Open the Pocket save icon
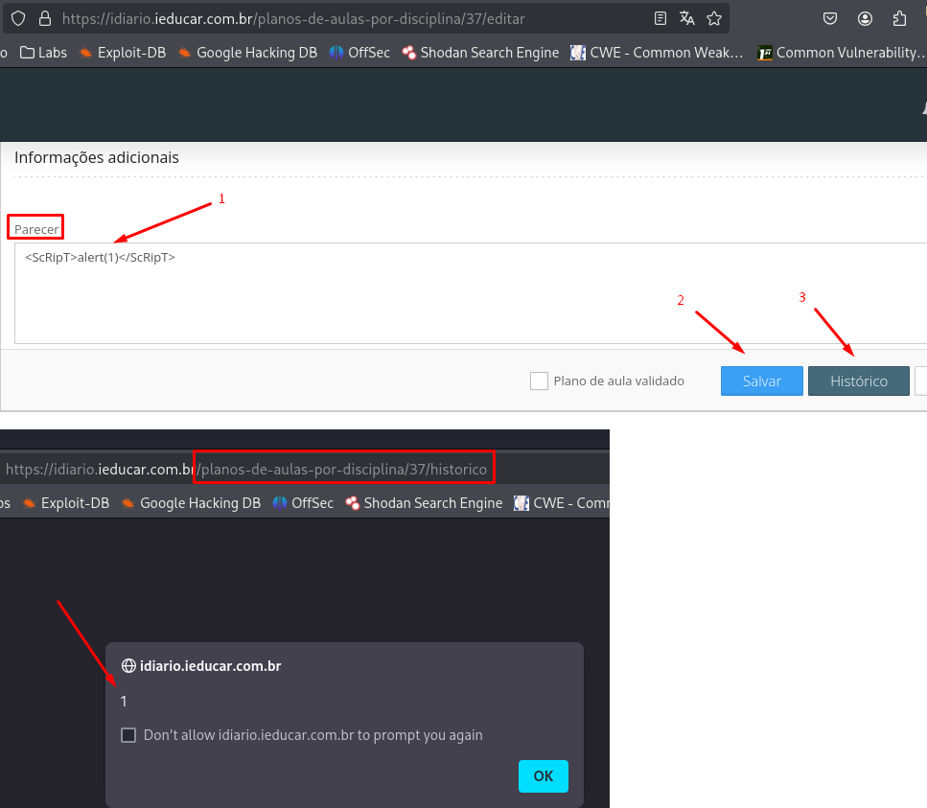Screen dimensions: 927x808 tap(830, 19)
